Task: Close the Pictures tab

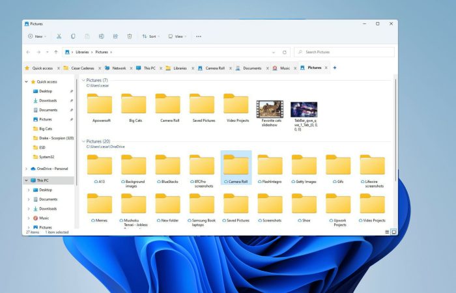Action: pyautogui.click(x=326, y=68)
